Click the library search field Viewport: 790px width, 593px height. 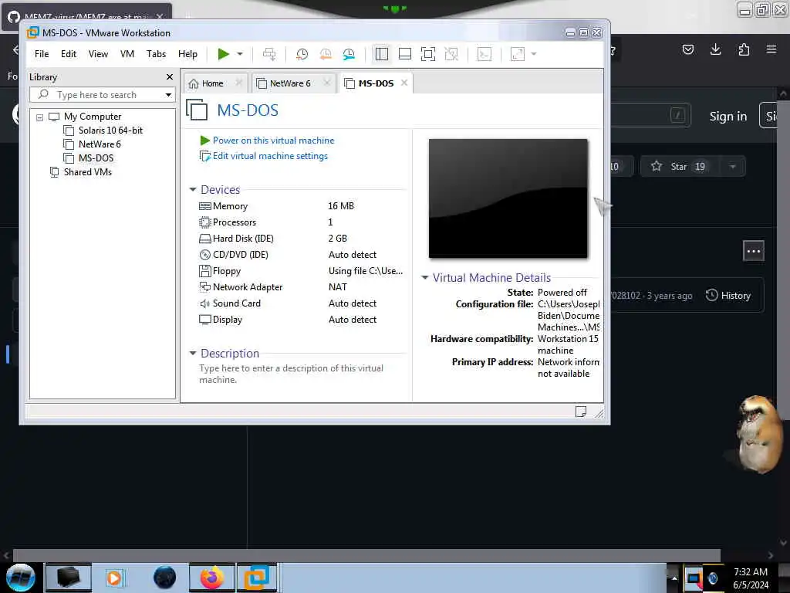click(101, 95)
